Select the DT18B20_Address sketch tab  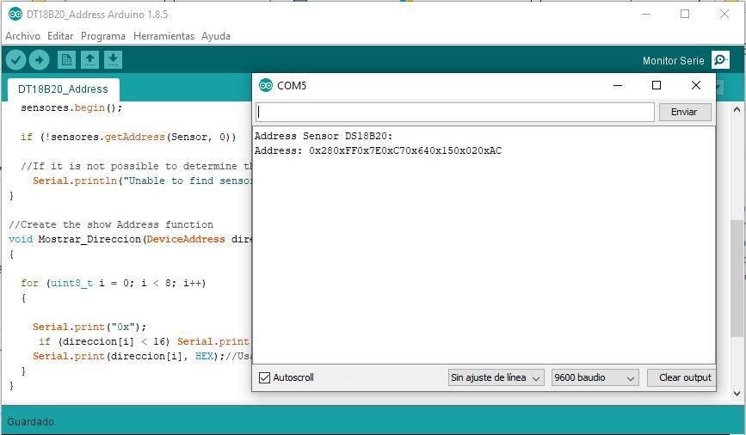click(64, 89)
